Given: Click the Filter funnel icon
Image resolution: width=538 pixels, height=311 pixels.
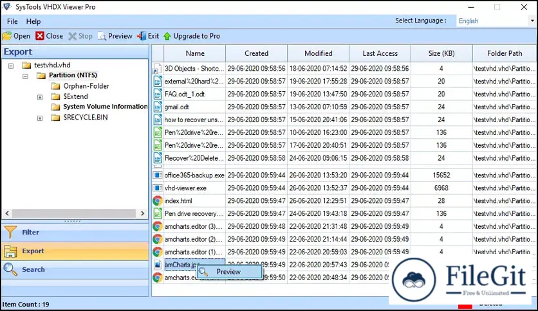Looking at the screenshot, I should click(x=10, y=233).
